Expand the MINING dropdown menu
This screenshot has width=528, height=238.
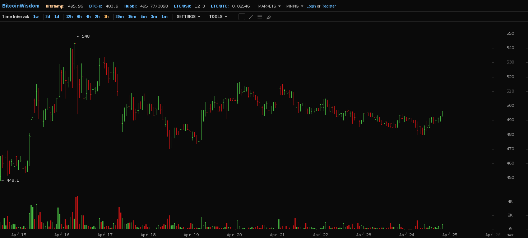(x=295, y=6)
